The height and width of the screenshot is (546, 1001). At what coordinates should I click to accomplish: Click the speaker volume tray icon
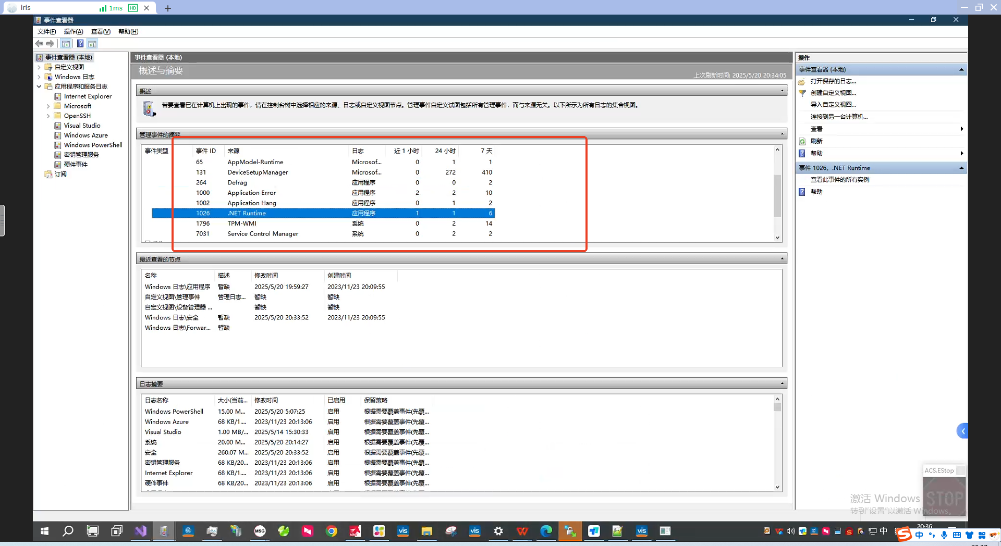791,531
